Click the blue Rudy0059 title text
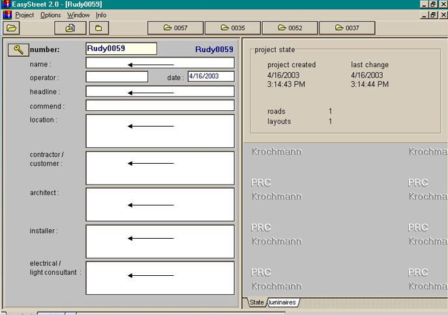 pyautogui.click(x=214, y=50)
